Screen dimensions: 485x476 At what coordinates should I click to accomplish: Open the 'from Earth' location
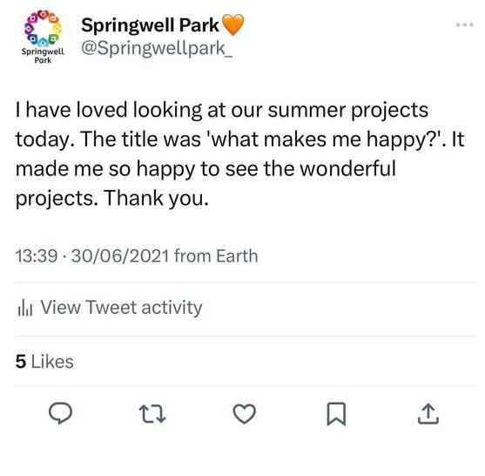216,256
